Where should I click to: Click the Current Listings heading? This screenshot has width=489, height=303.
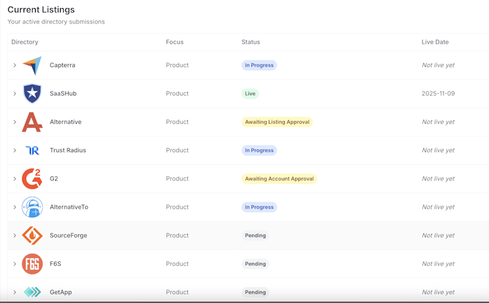click(x=41, y=9)
